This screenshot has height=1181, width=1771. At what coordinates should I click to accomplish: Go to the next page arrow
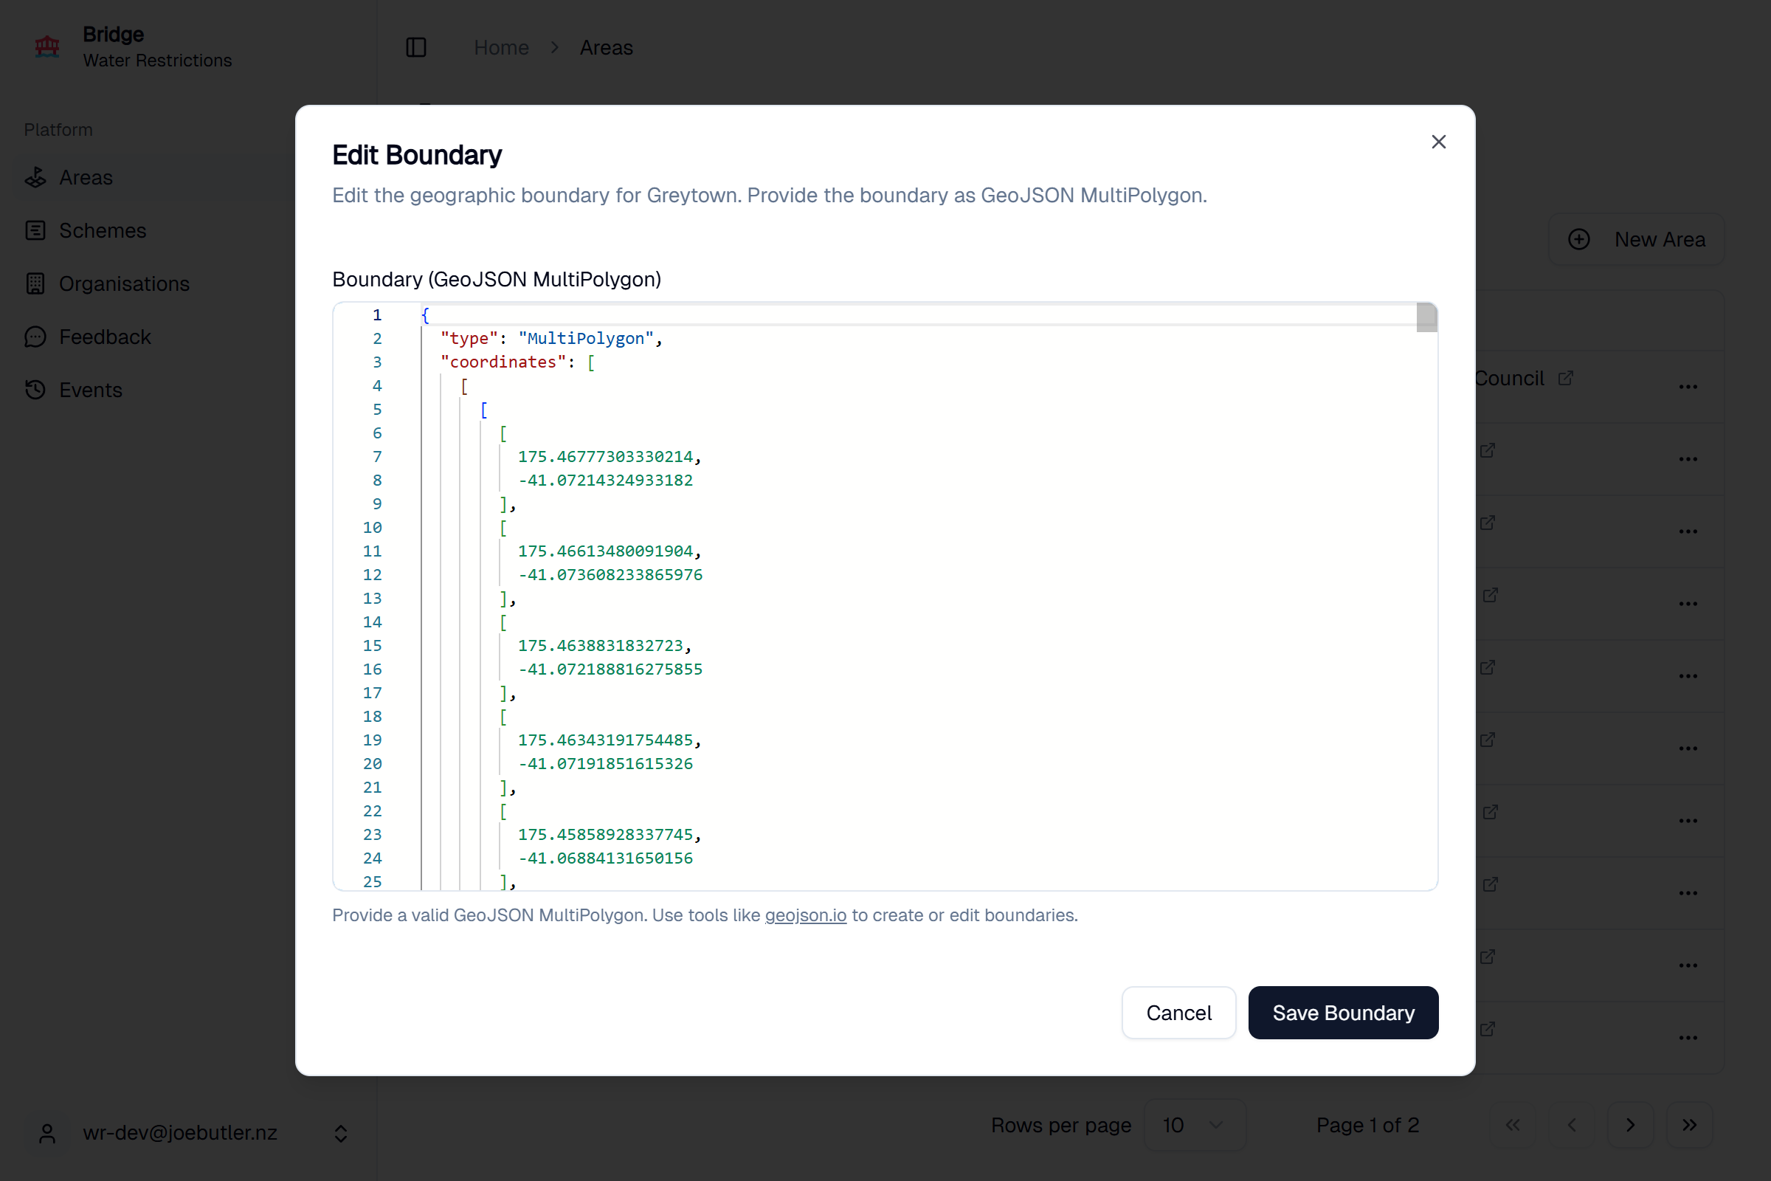tap(1630, 1125)
